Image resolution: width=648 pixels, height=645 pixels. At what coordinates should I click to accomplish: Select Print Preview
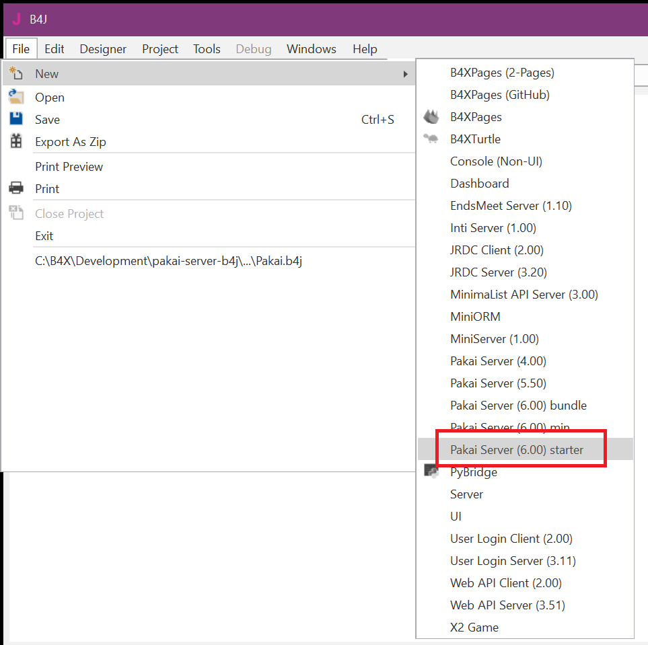[x=209, y=167]
